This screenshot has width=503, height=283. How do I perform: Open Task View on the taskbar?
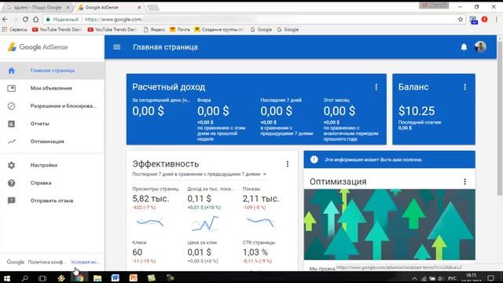pyautogui.click(x=42, y=278)
